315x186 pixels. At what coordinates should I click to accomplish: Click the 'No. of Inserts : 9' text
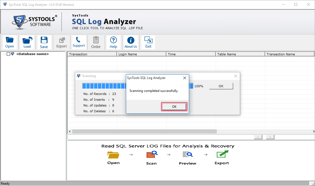99,100
